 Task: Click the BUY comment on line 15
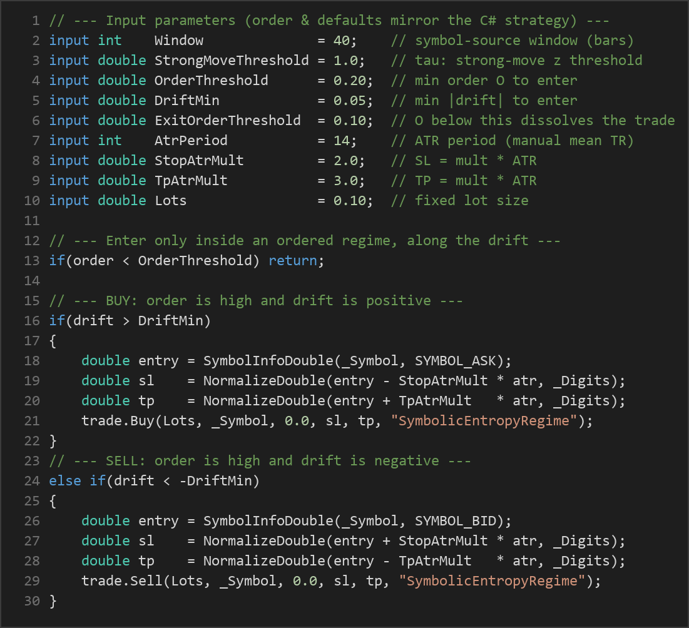(256, 300)
